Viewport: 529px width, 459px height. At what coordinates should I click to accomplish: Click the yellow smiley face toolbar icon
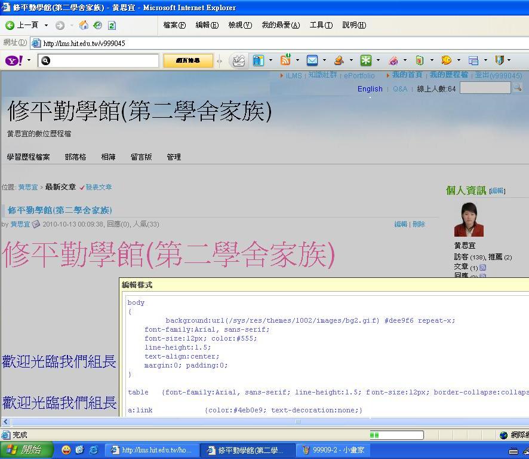(446, 60)
